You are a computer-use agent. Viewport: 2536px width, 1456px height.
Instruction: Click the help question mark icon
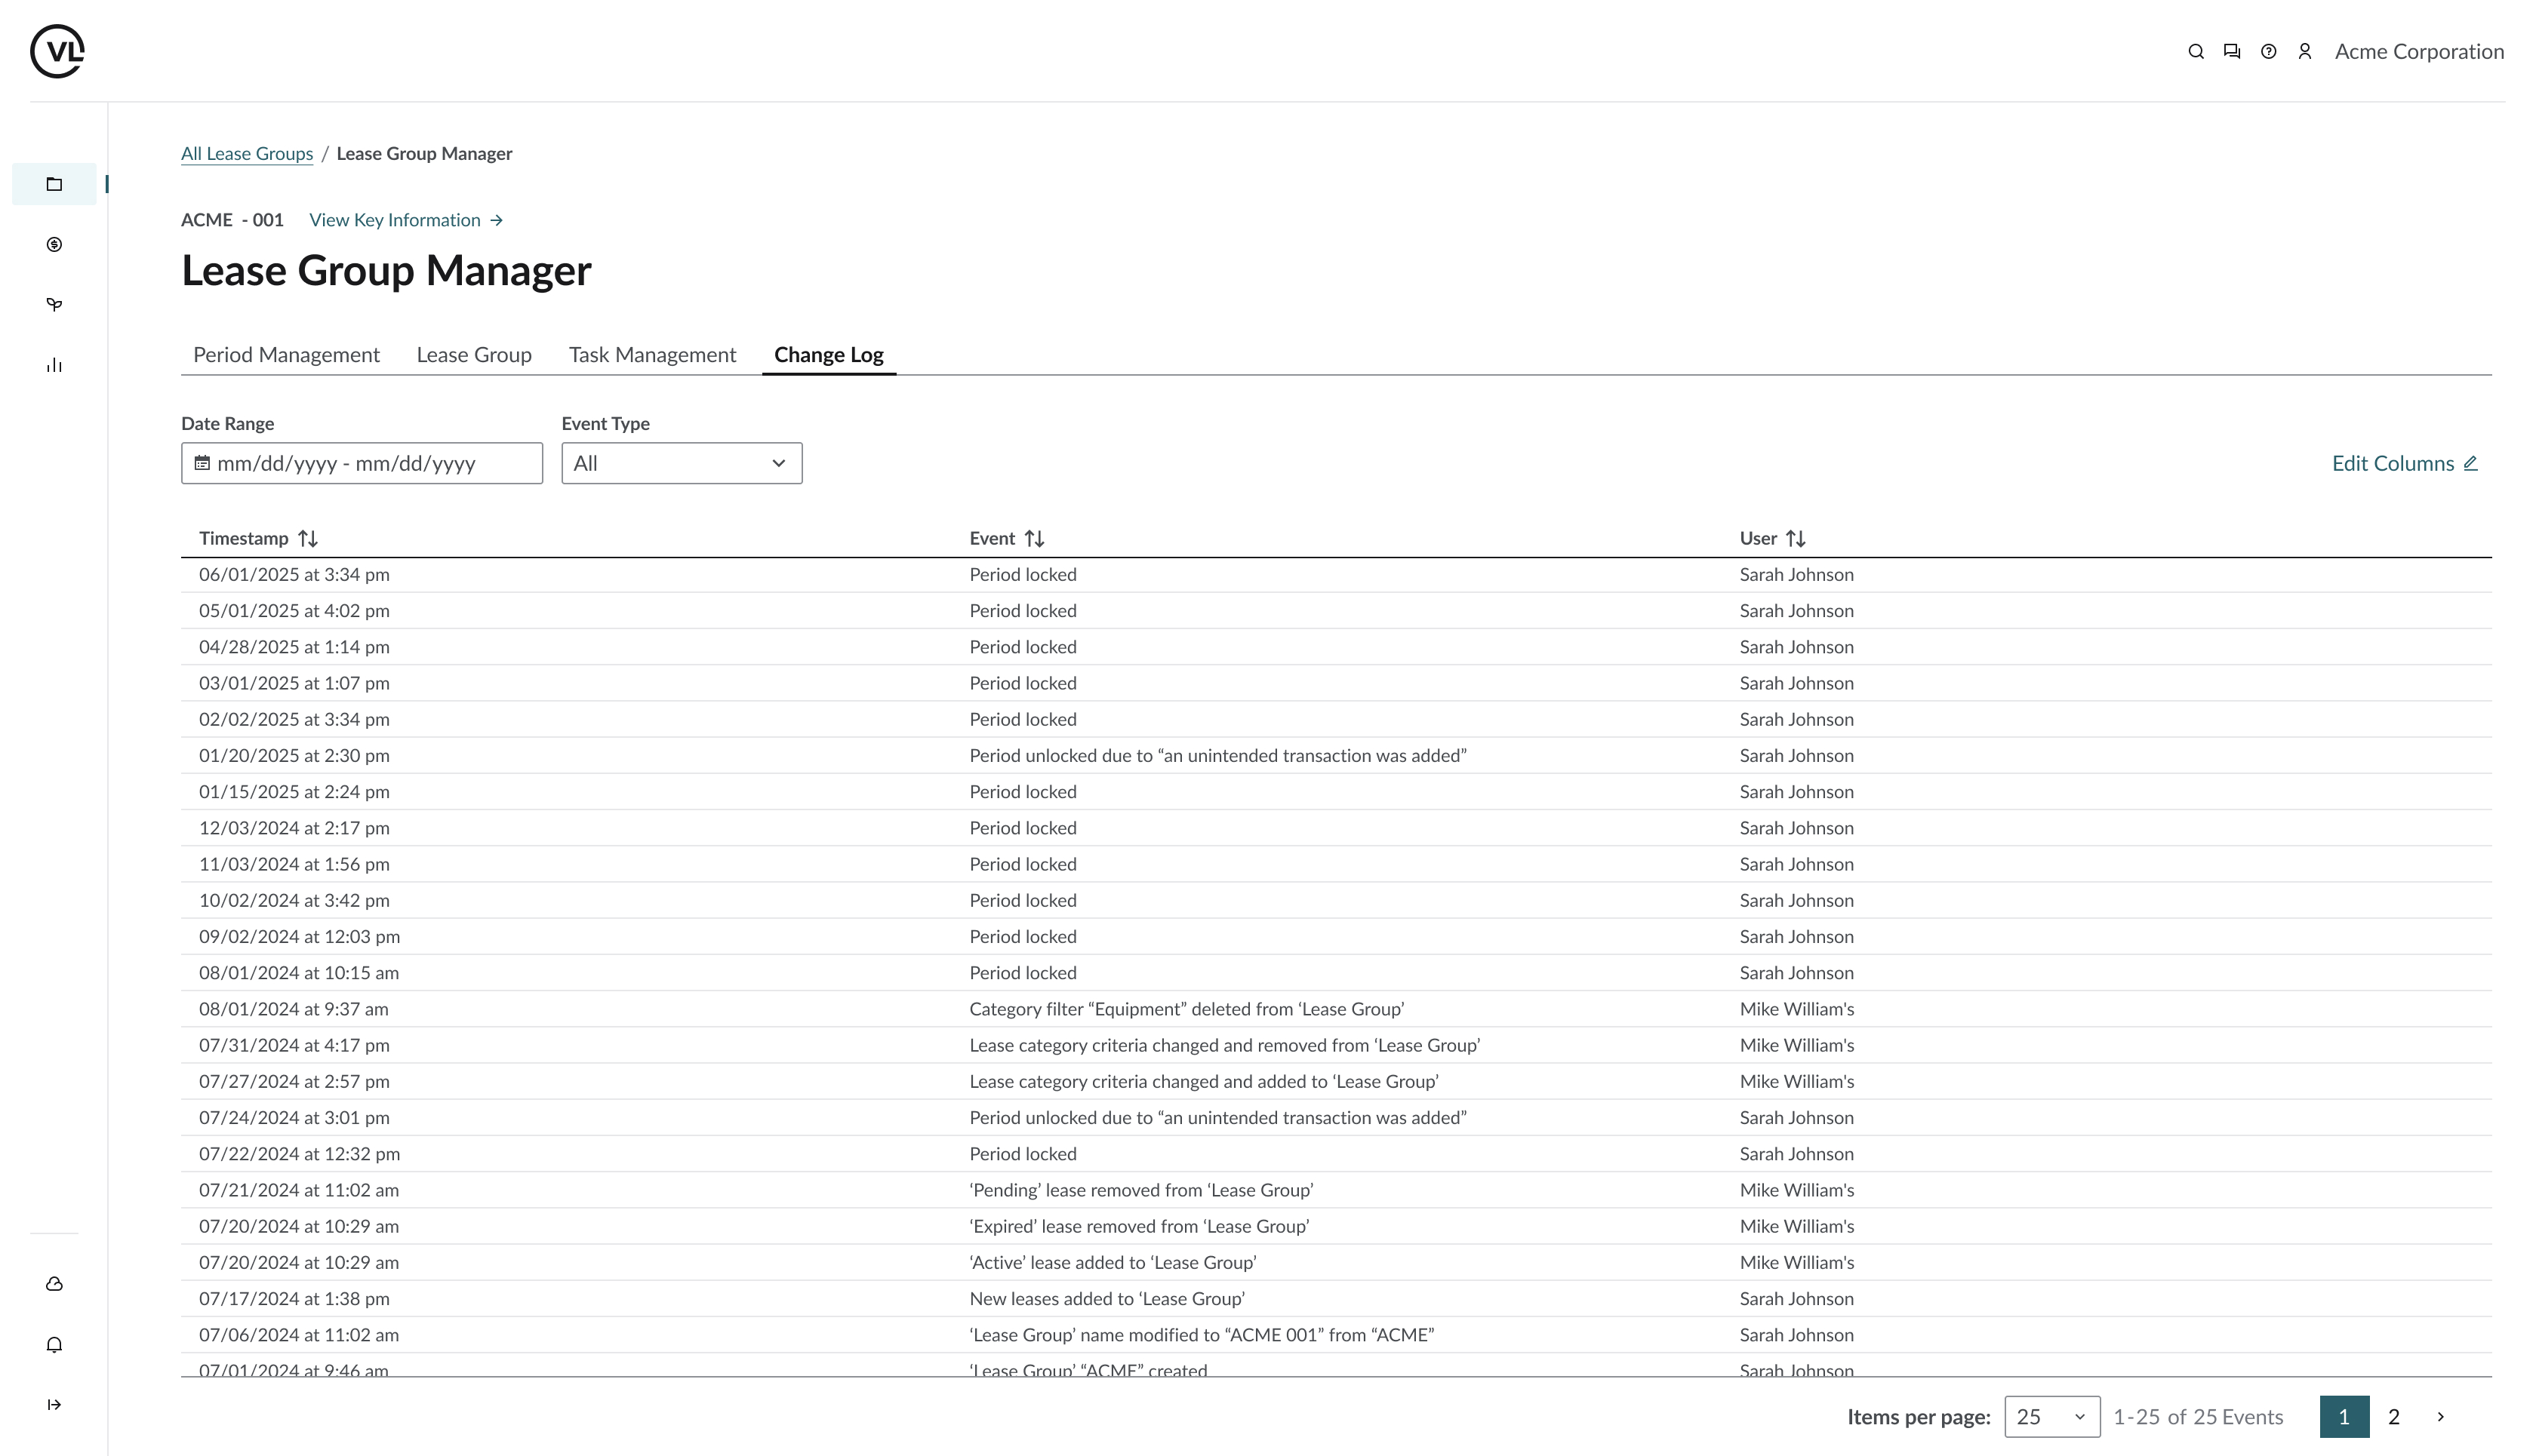(2269, 52)
